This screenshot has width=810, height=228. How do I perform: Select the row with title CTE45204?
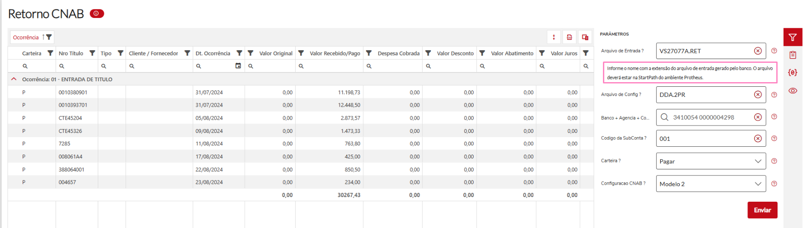click(301, 118)
